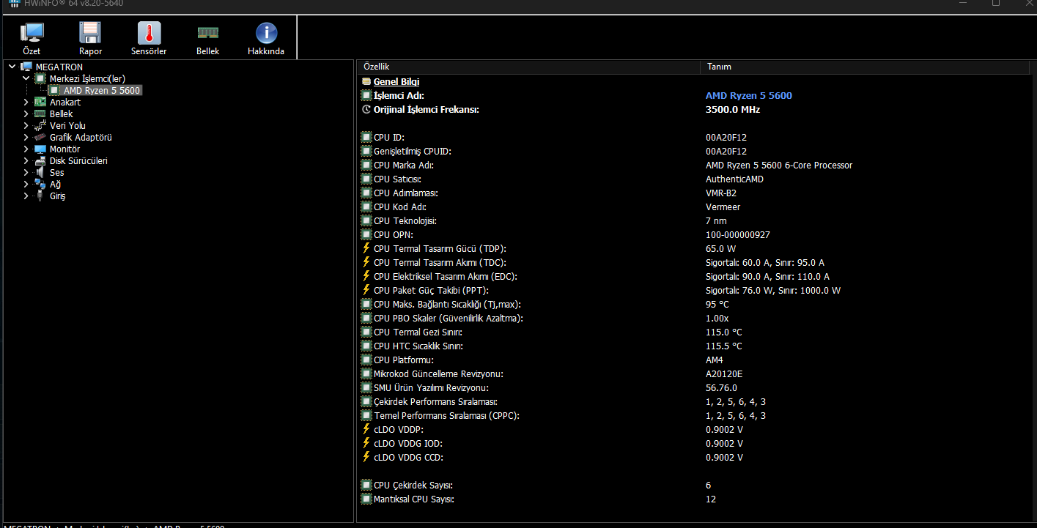Select Ses in the tree

tap(56, 172)
